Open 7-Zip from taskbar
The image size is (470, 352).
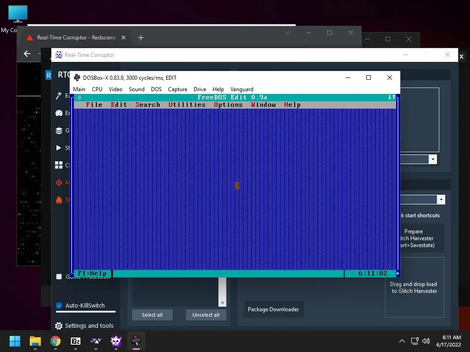click(x=76, y=341)
